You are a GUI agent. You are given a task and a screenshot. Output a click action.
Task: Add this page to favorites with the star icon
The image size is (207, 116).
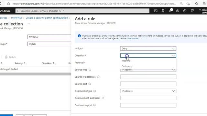188,4
